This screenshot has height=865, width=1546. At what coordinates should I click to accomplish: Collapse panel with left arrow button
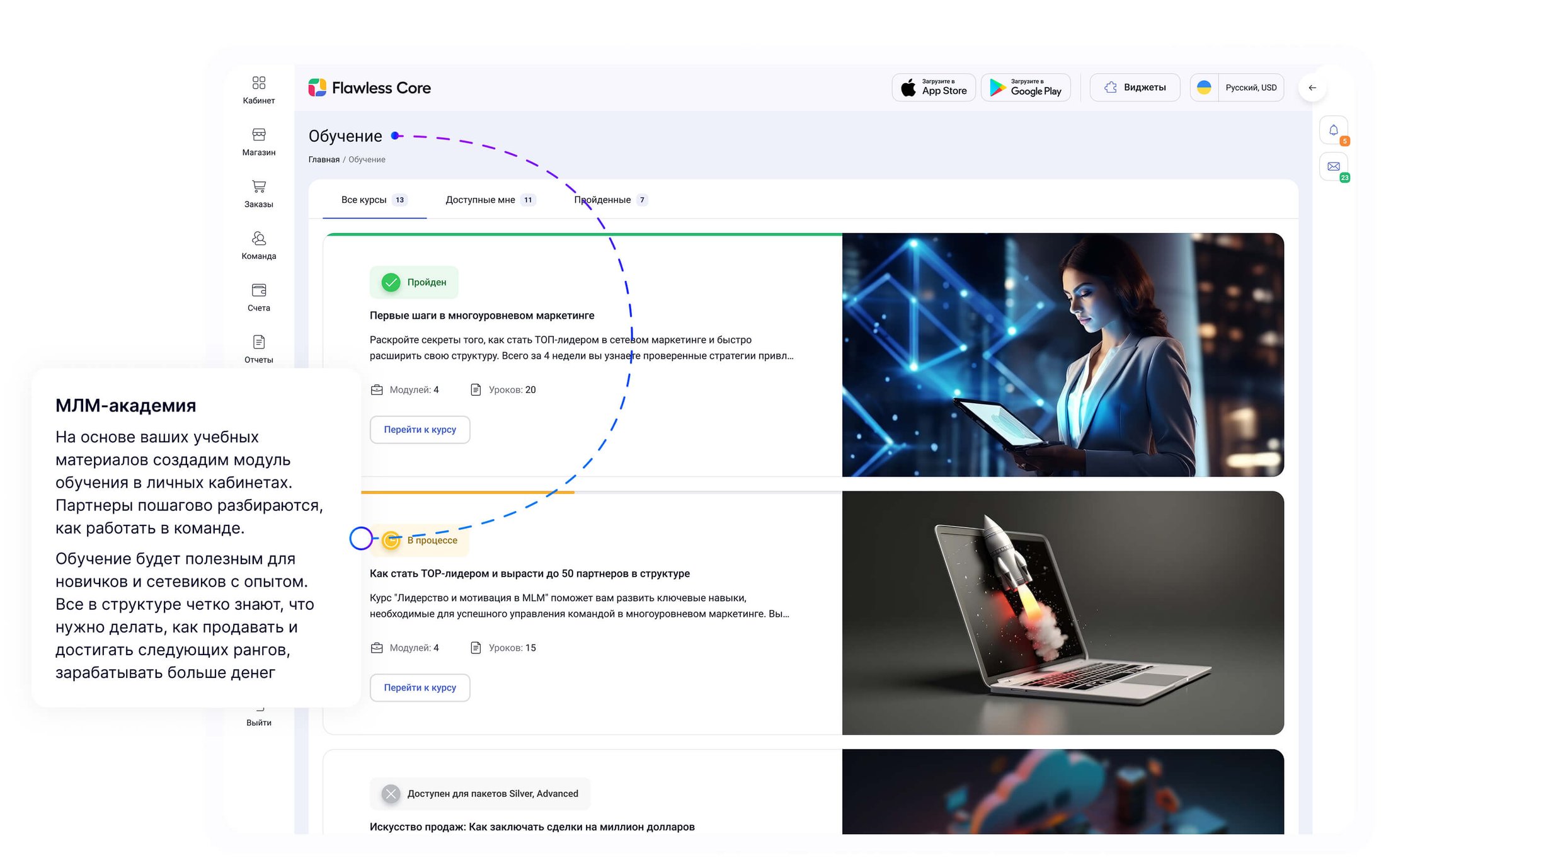1312,88
